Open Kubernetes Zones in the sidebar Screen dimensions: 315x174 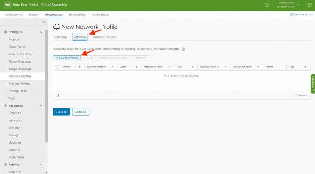click(21, 54)
